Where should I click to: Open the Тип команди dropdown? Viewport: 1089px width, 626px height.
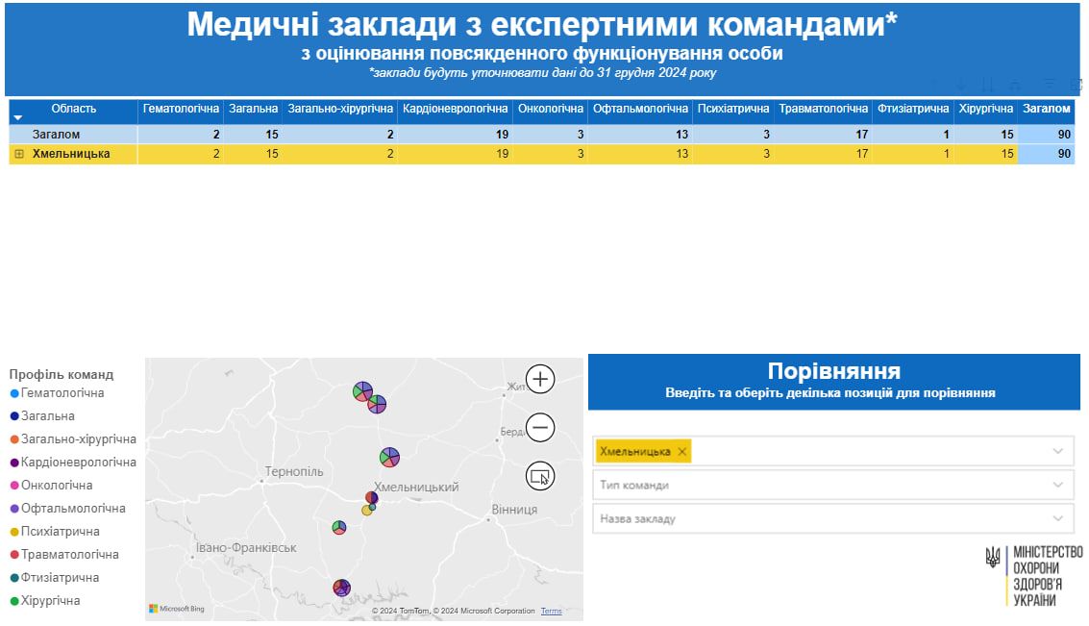(x=832, y=485)
